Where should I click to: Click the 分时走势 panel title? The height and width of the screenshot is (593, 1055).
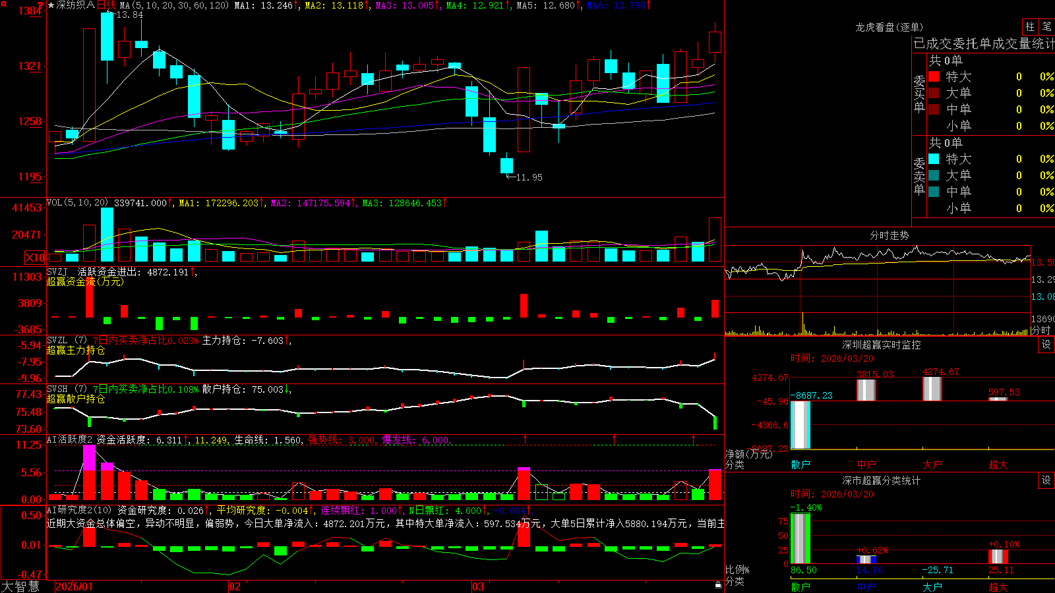(889, 235)
